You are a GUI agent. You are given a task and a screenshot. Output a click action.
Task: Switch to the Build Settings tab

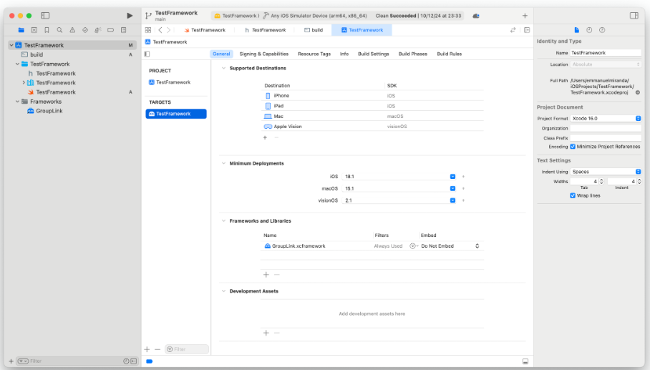click(x=373, y=54)
